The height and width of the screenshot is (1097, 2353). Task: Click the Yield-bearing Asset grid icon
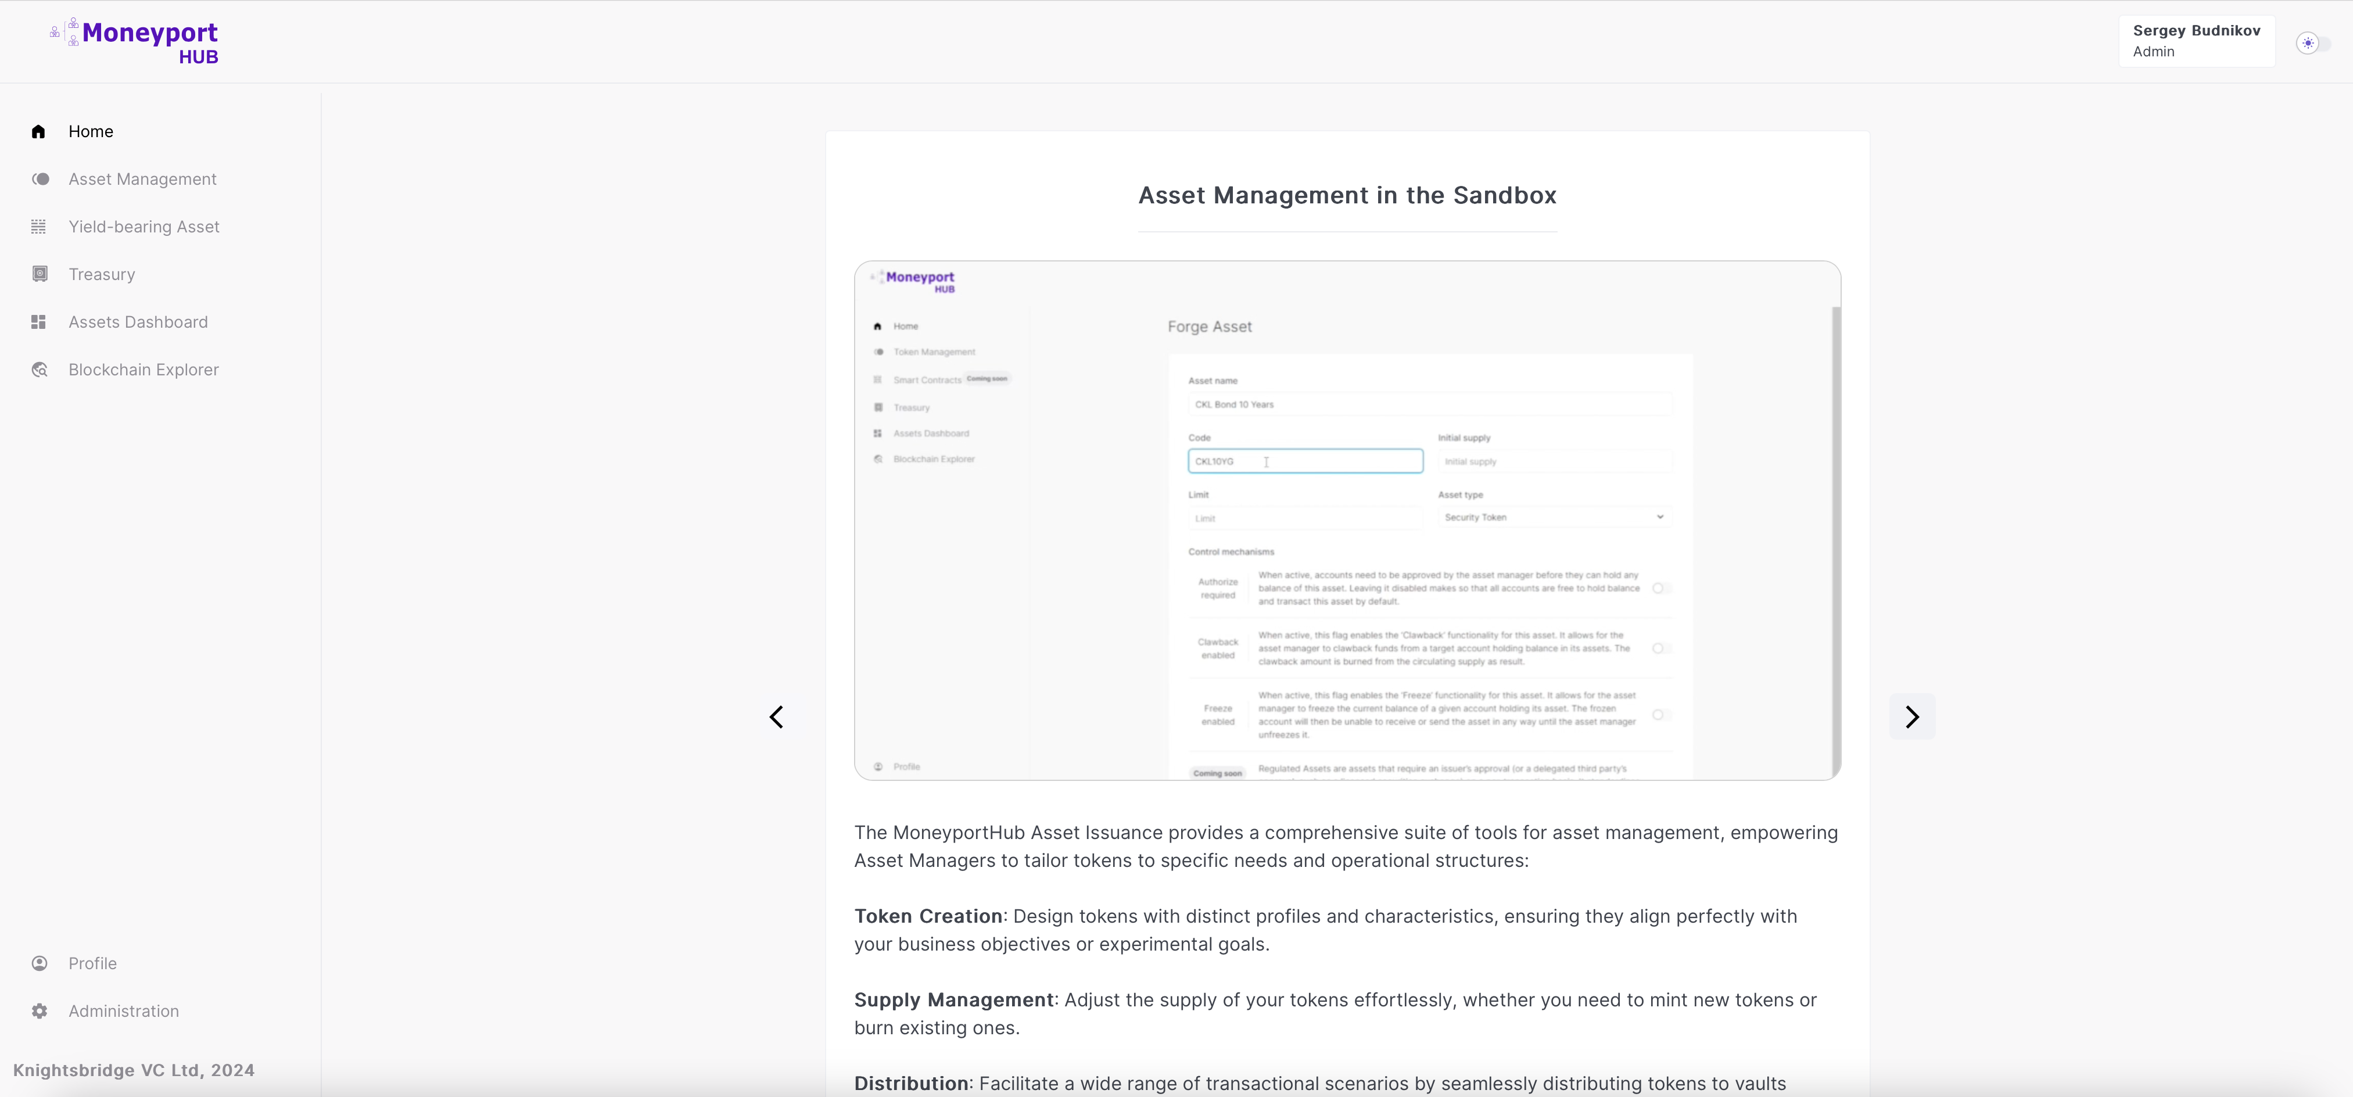(38, 227)
